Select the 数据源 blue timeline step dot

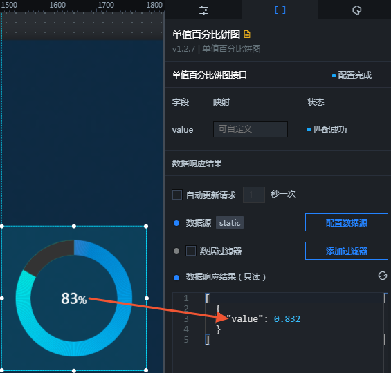click(176, 223)
